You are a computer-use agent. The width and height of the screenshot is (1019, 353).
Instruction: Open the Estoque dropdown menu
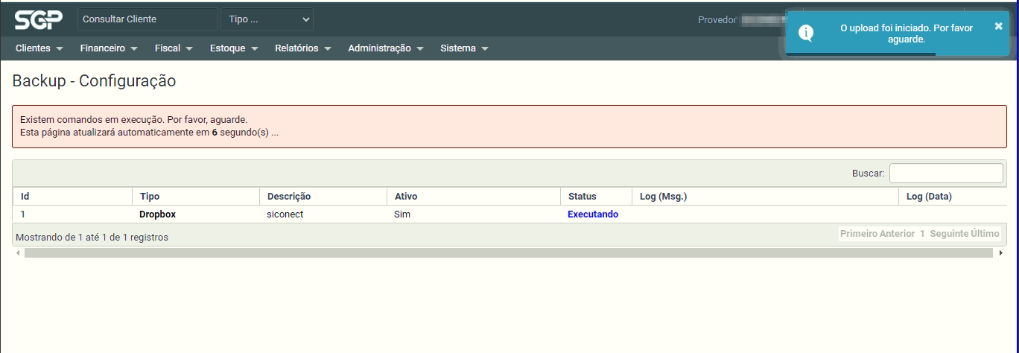(x=234, y=48)
